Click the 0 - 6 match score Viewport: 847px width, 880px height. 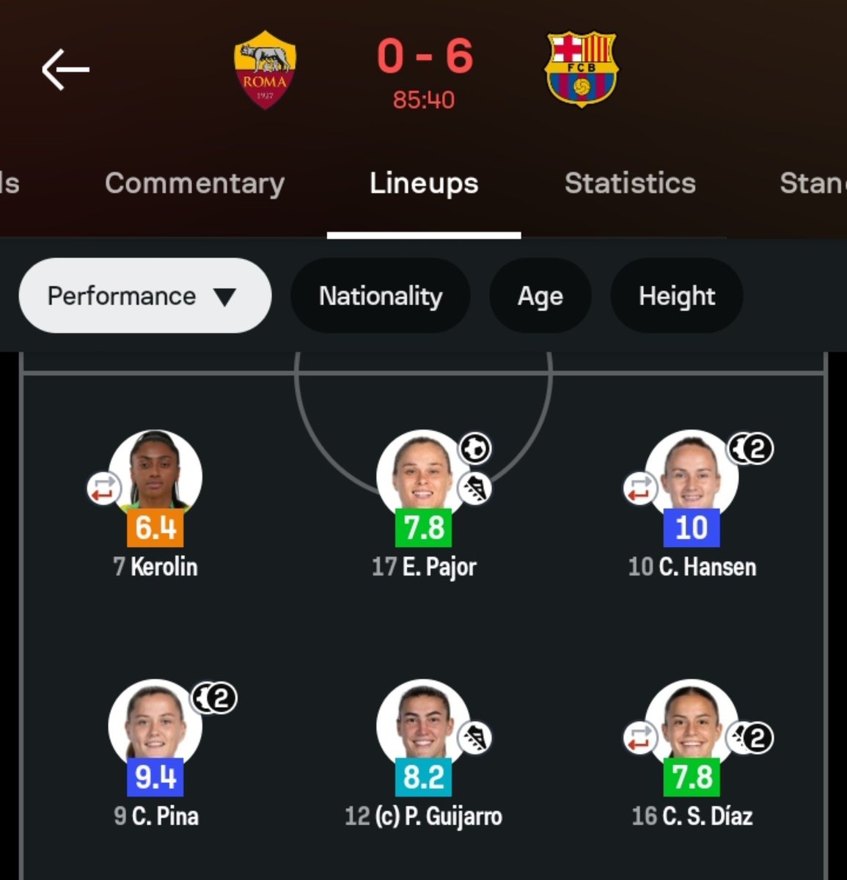pos(425,56)
